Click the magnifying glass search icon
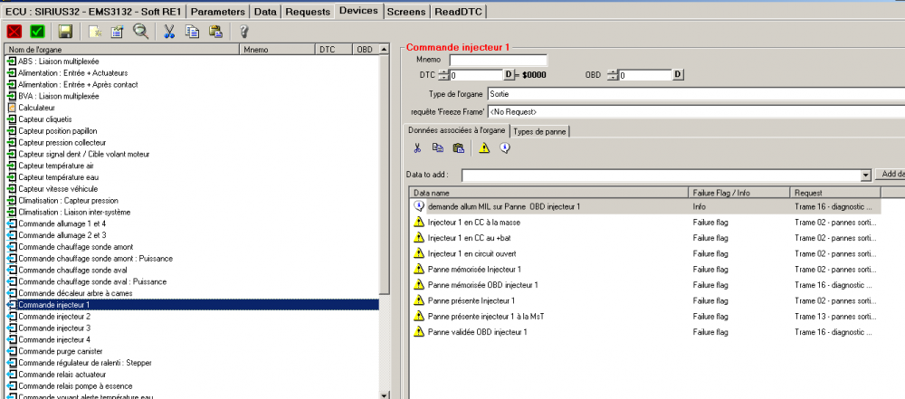This screenshot has height=399, width=905. point(141,31)
